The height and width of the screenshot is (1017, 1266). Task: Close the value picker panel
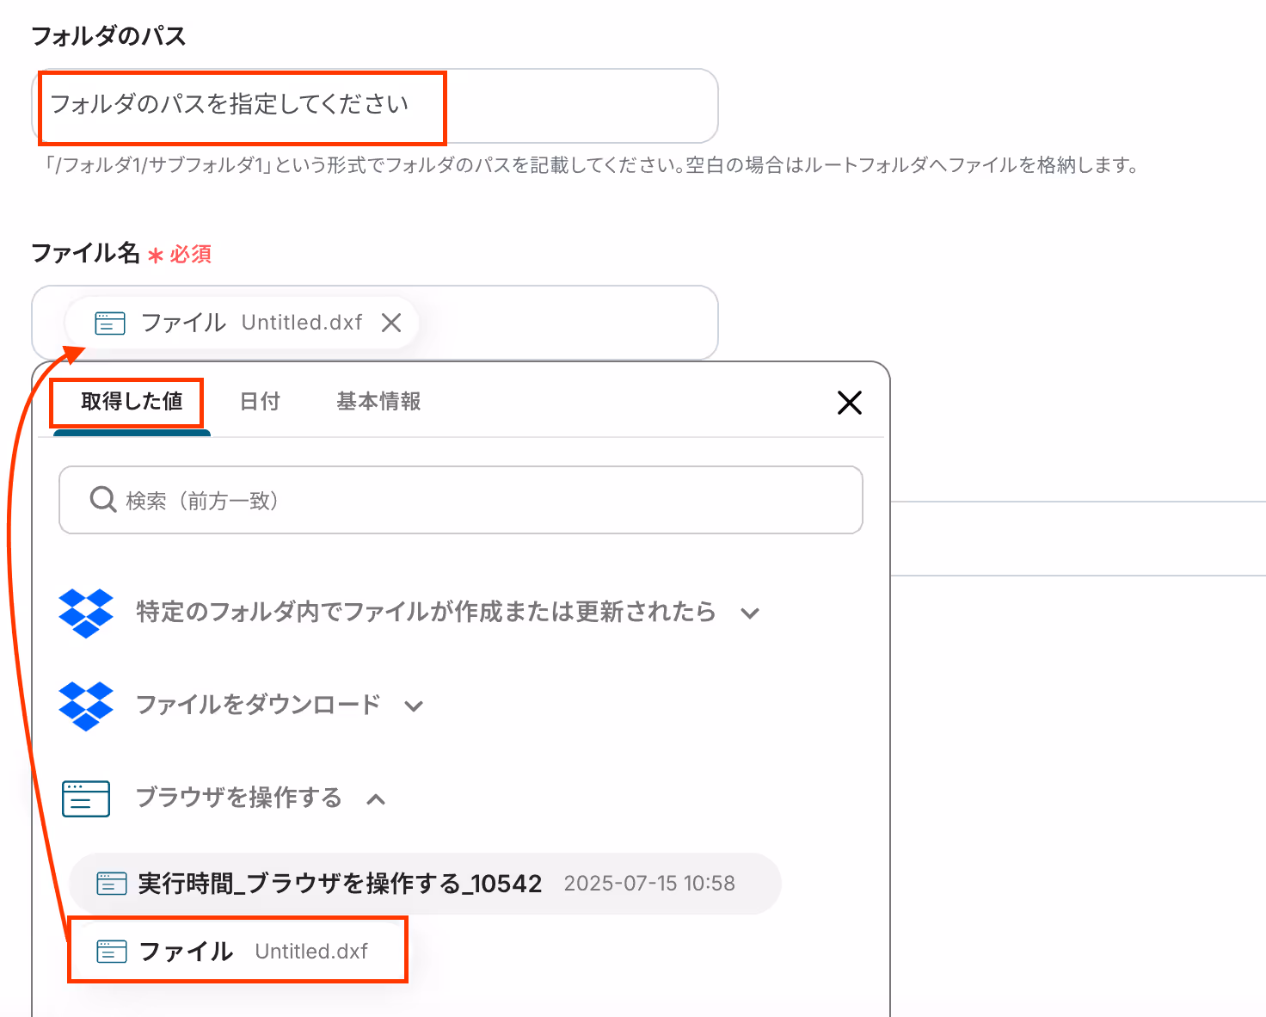coord(850,402)
